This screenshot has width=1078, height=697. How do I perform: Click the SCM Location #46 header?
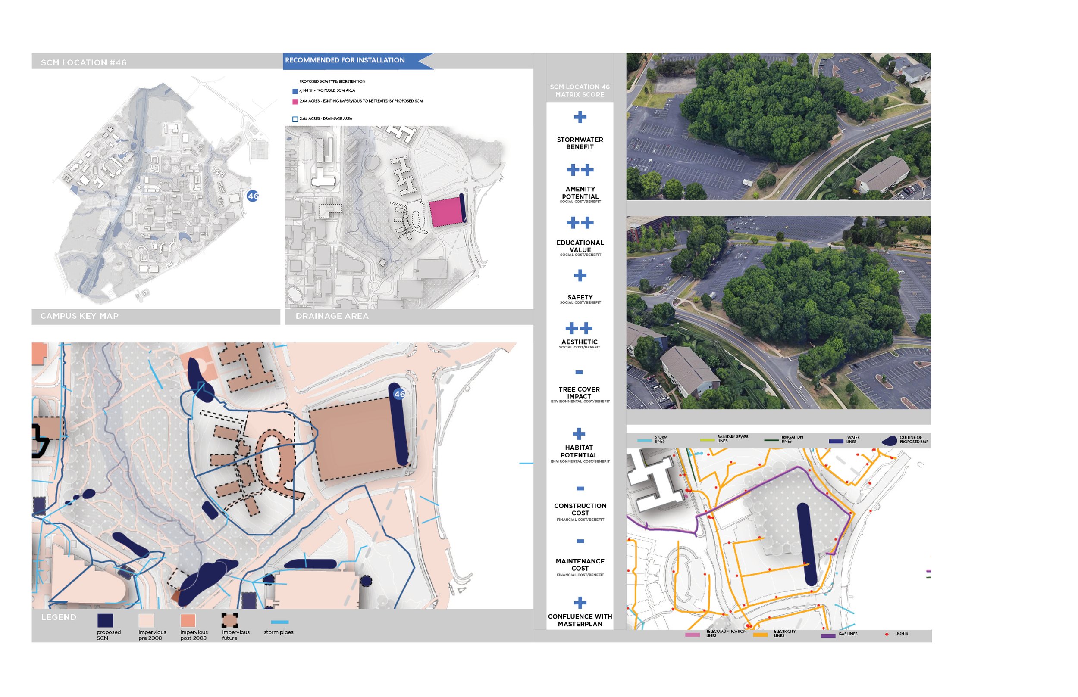pos(84,62)
